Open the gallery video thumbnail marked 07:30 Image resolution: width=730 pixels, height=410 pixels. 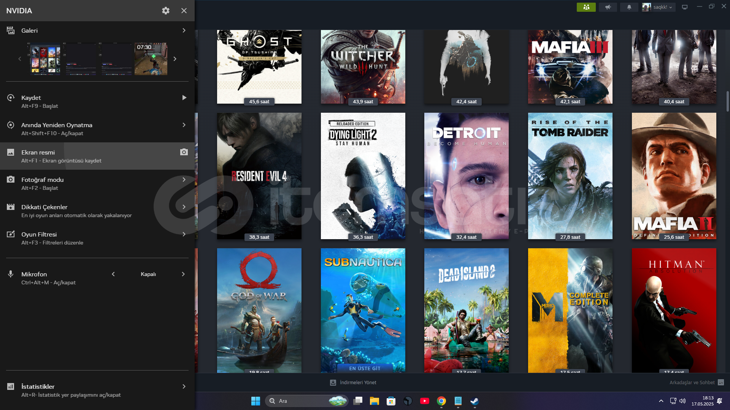click(151, 59)
